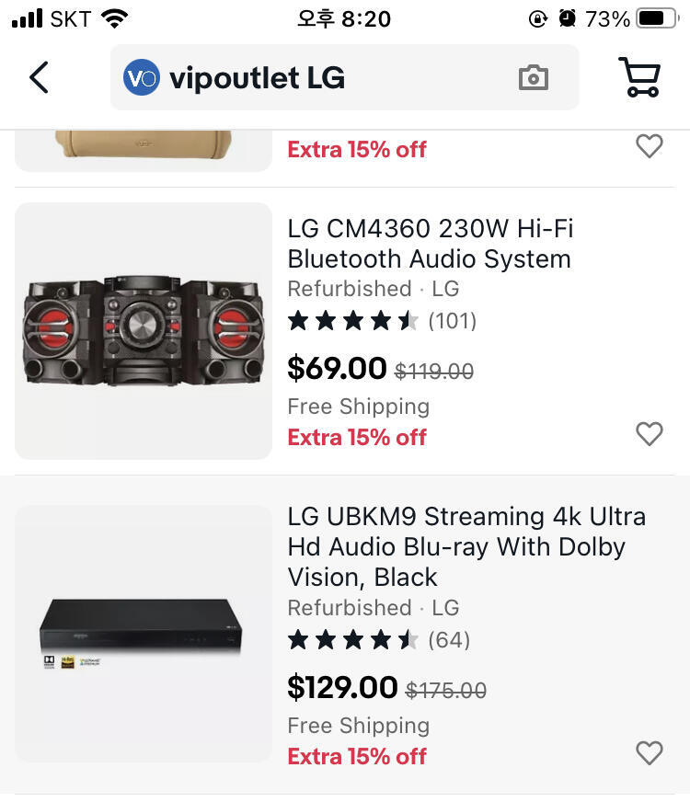Open LG CM4360 230W Hi-Fi listing title

(431, 244)
